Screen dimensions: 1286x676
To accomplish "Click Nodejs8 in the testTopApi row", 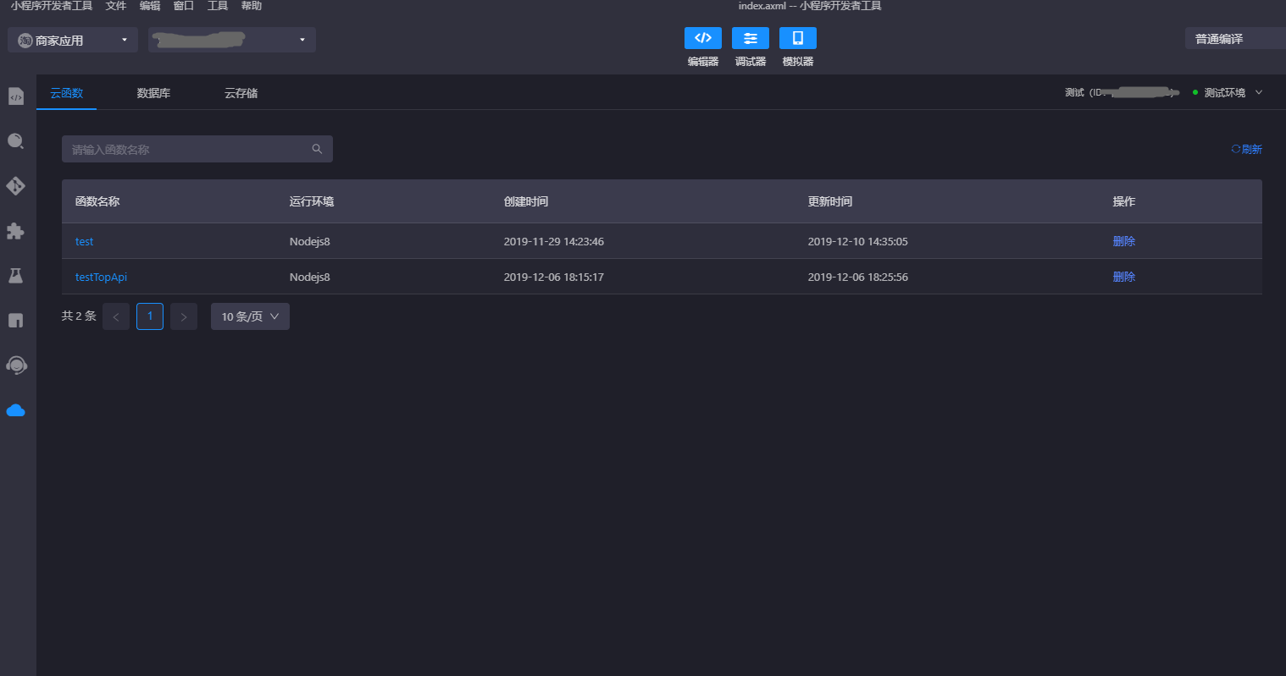I will point(310,277).
